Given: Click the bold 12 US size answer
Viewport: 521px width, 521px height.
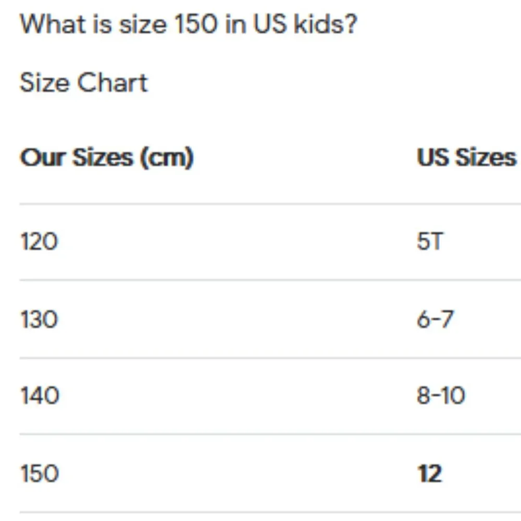Looking at the screenshot, I should coord(430,474).
